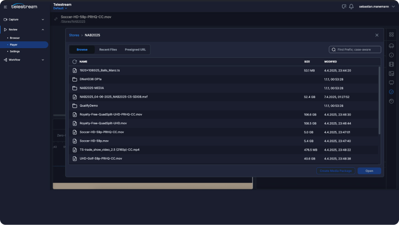Click the feedback chat icon

coord(344,6)
